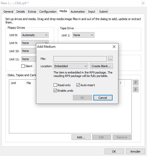
Task: Open the Unit 8 Automatic dropdown
Action: (35, 35)
